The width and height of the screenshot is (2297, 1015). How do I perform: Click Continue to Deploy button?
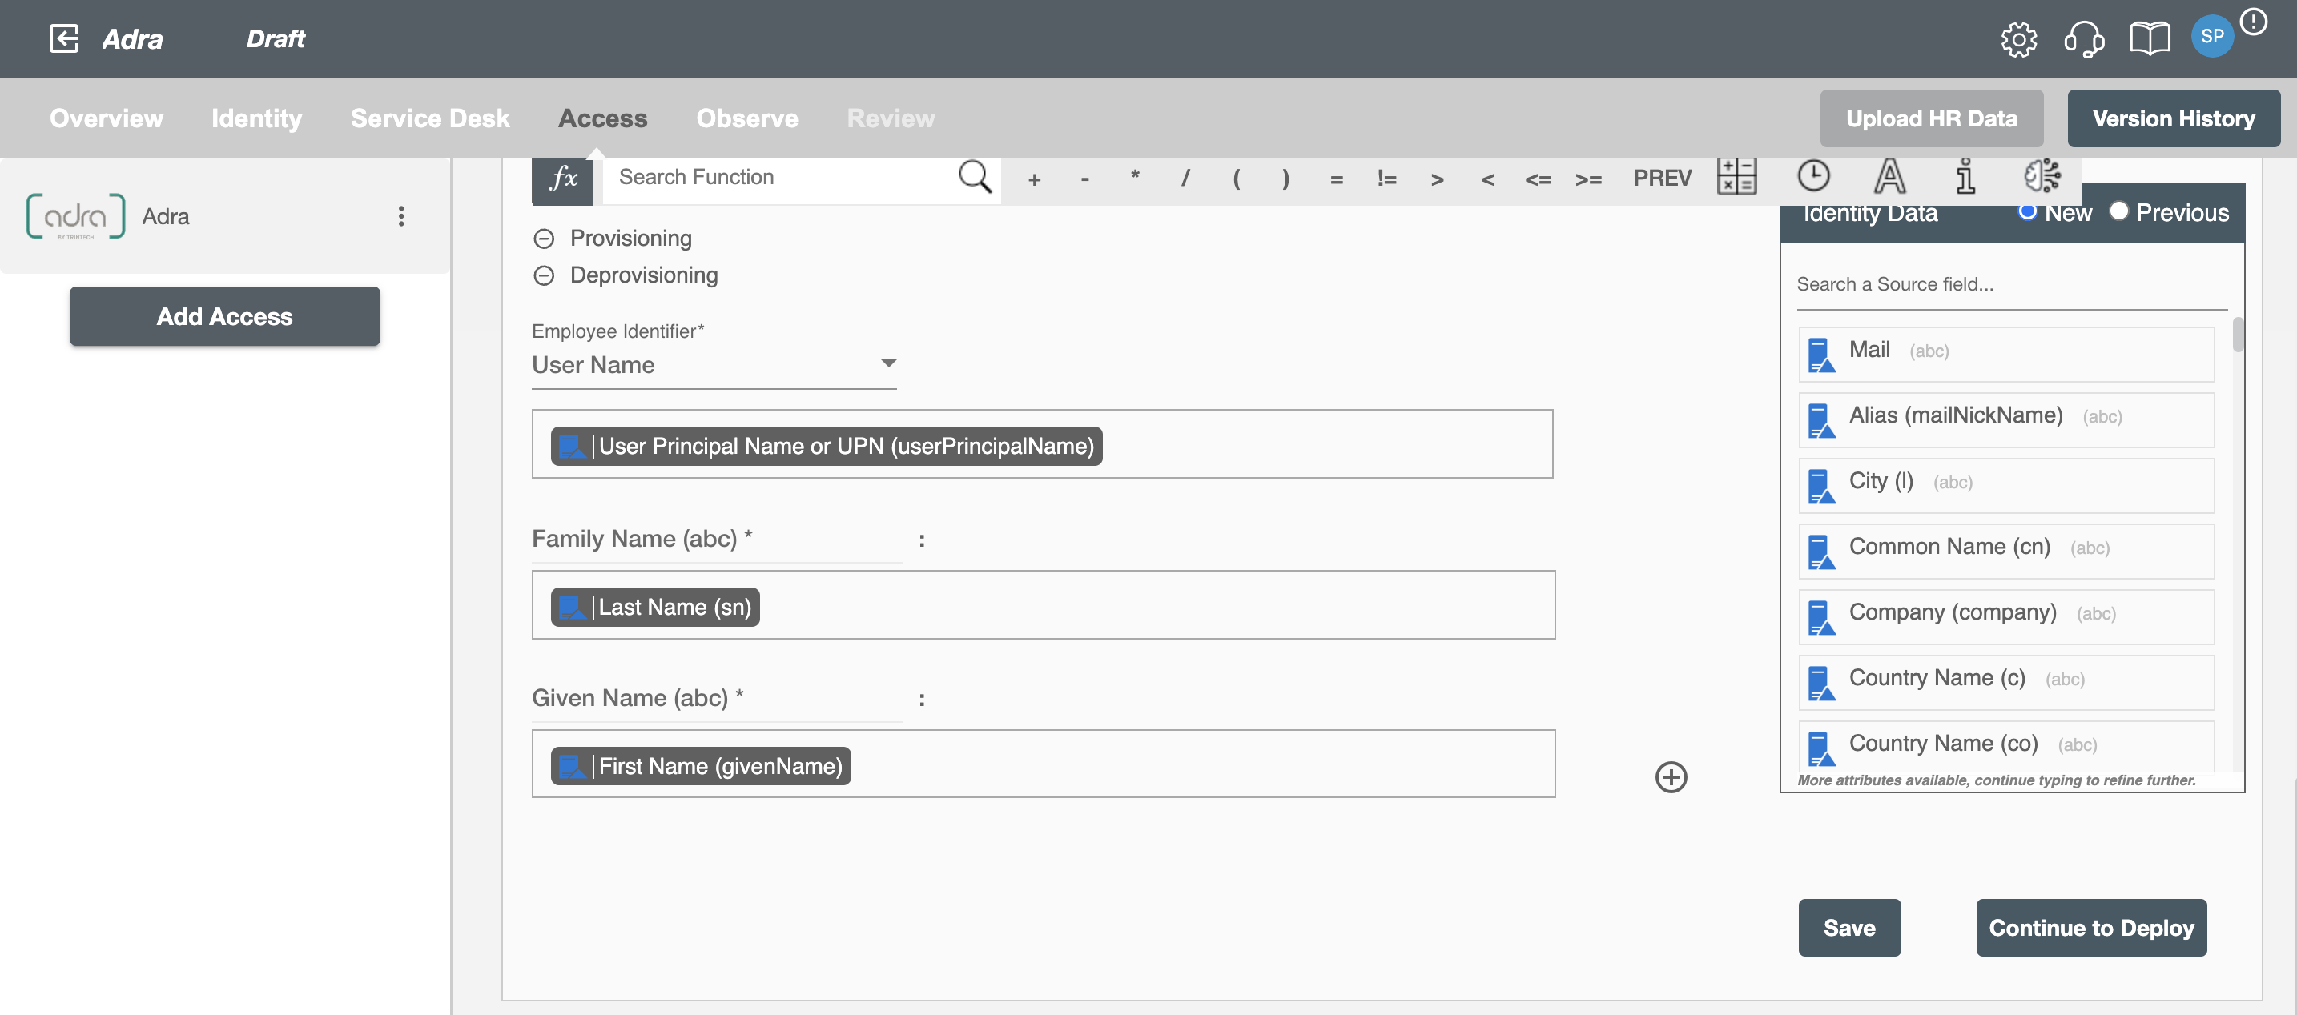tap(2091, 928)
